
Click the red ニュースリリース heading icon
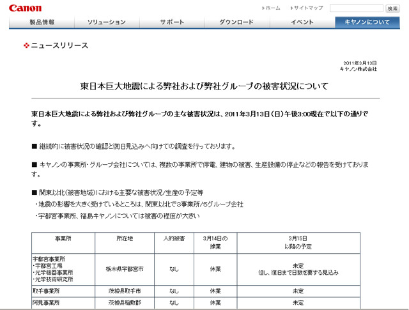(x=26, y=45)
